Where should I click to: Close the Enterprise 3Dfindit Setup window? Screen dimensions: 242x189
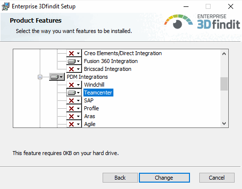231,6
